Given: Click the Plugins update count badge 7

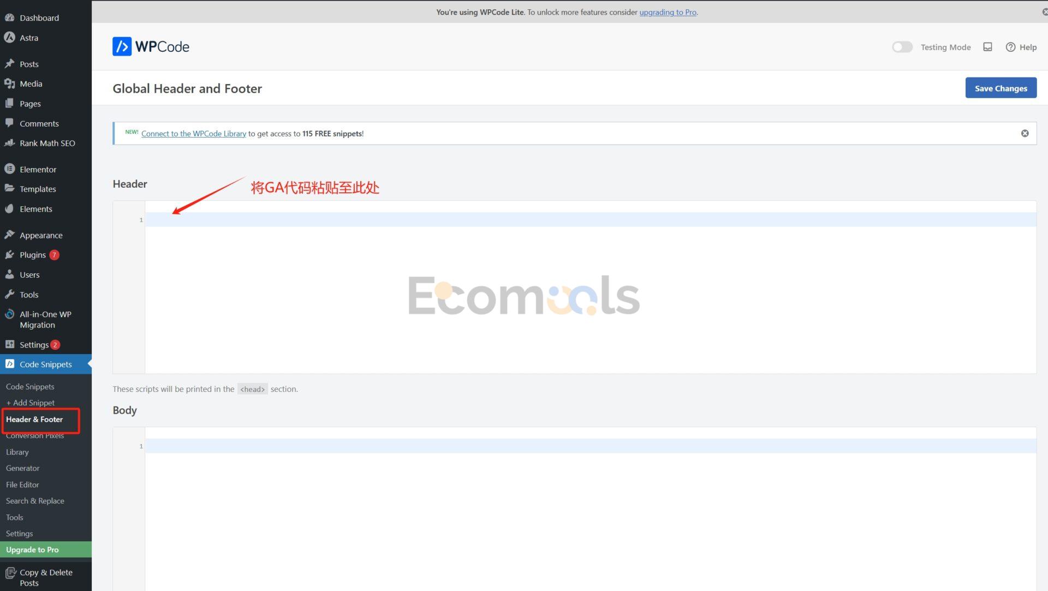Looking at the screenshot, I should 54,255.
